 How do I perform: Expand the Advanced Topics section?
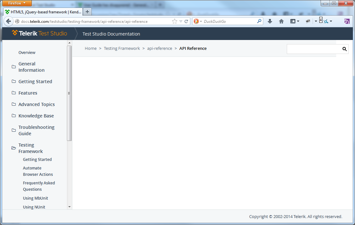pos(37,104)
